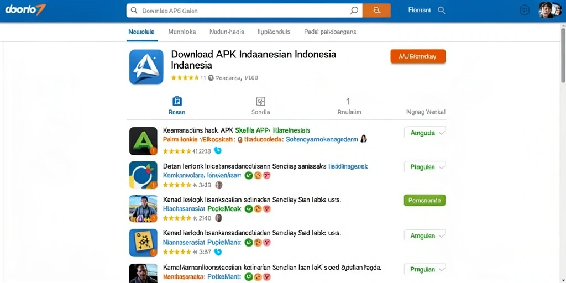This screenshot has height=283, width=566.
Task: Click 'Sohencyarnokanagedenm' blue link
Action: (x=322, y=139)
